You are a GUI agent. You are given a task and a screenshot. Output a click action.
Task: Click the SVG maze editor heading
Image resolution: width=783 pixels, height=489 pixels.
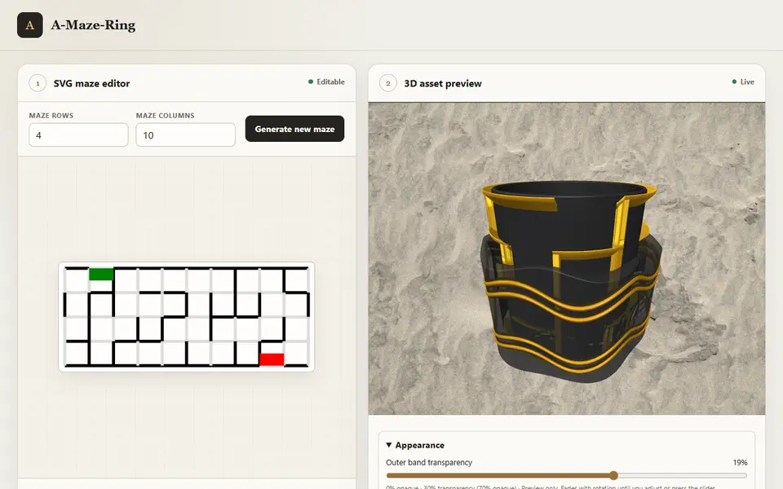pyautogui.click(x=91, y=83)
